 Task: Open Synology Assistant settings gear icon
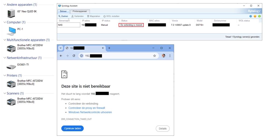[x=250, y=16]
